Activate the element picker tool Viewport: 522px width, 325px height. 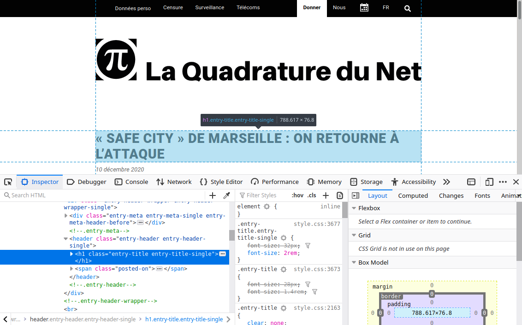(x=8, y=182)
